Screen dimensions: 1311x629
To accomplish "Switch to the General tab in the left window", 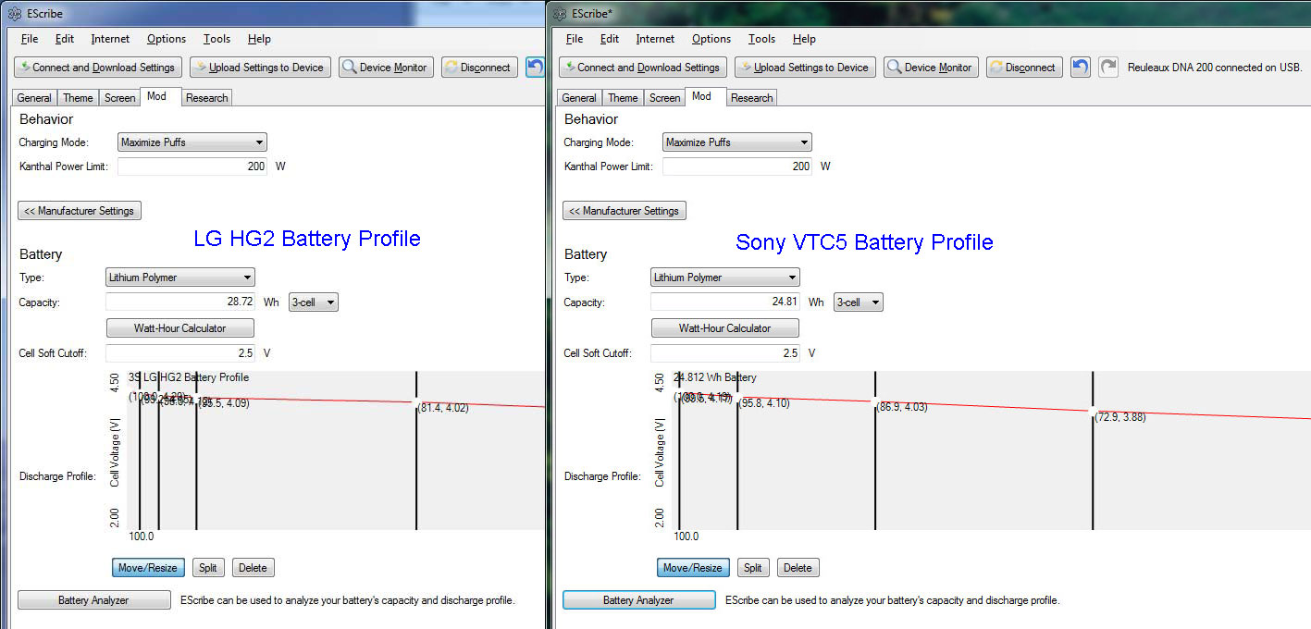I will point(34,98).
